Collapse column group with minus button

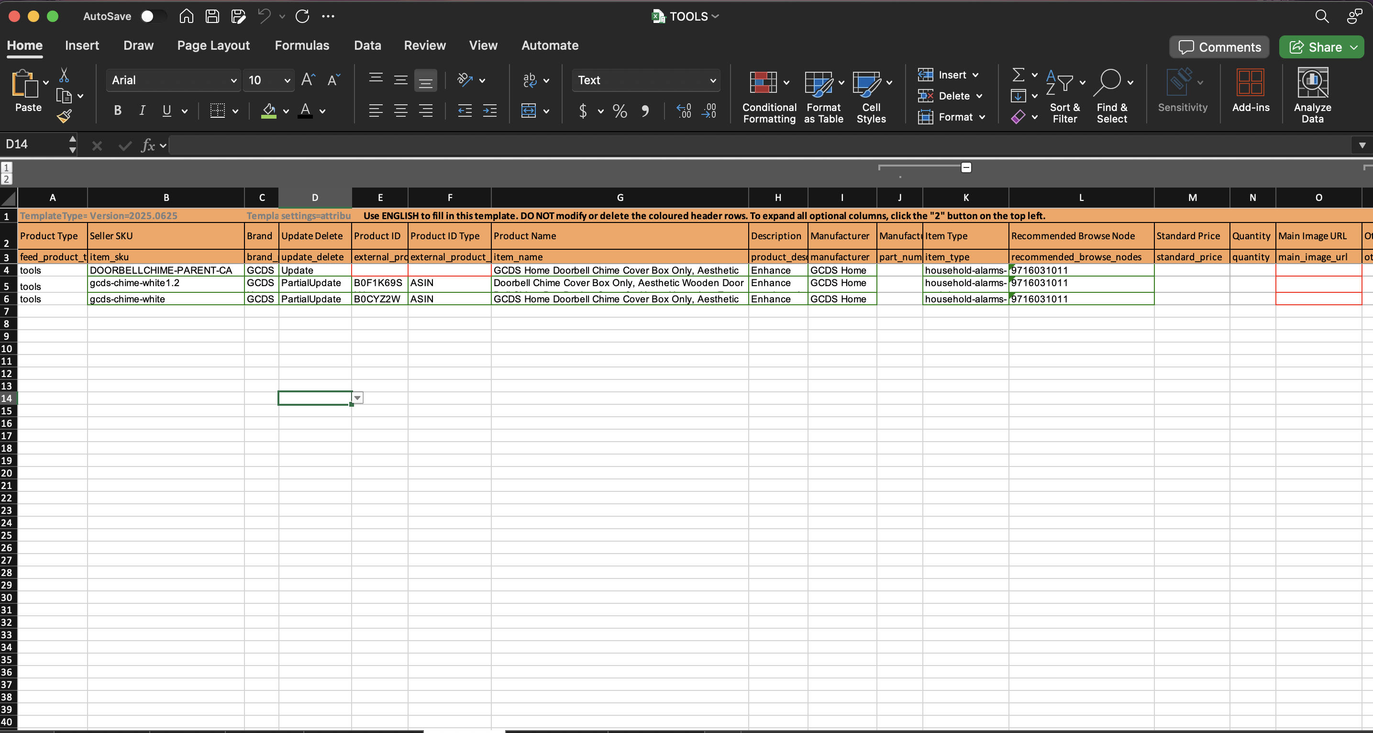click(x=966, y=167)
